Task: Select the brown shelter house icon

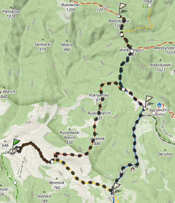Action: tap(133, 169)
